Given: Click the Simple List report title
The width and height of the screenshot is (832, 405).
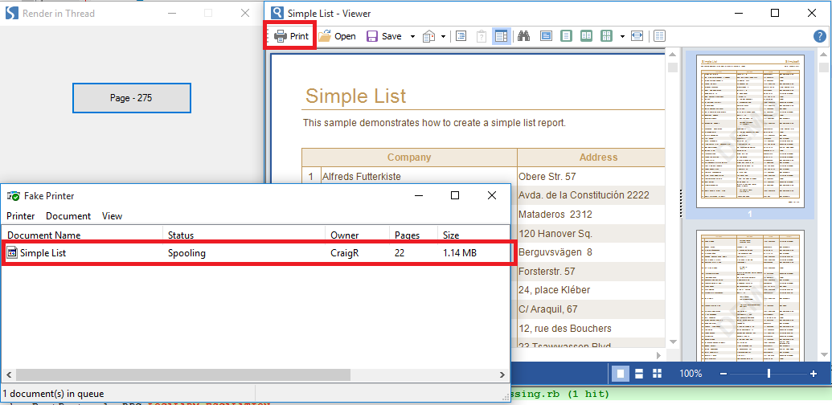Looking at the screenshot, I should pos(355,96).
